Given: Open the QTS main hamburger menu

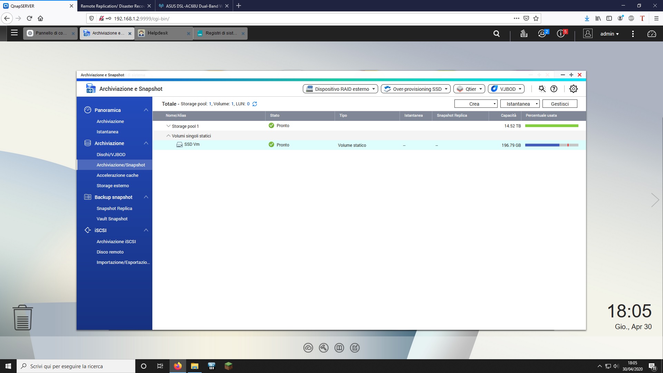Looking at the screenshot, I should pyautogui.click(x=14, y=33).
